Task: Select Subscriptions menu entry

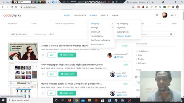Action: [123, 32]
